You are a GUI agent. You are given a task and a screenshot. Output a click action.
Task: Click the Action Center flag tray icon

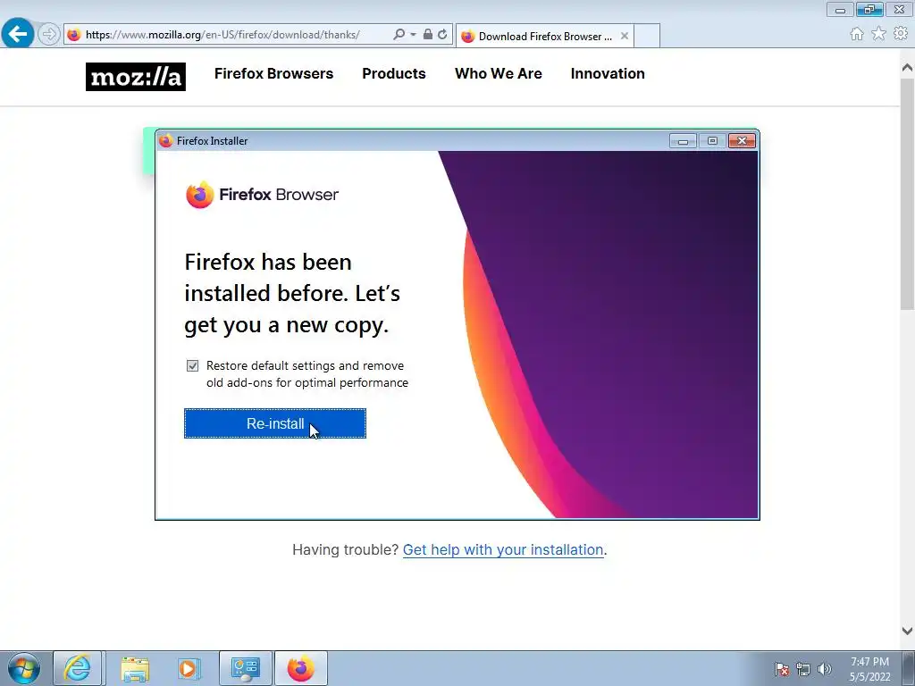(782, 668)
